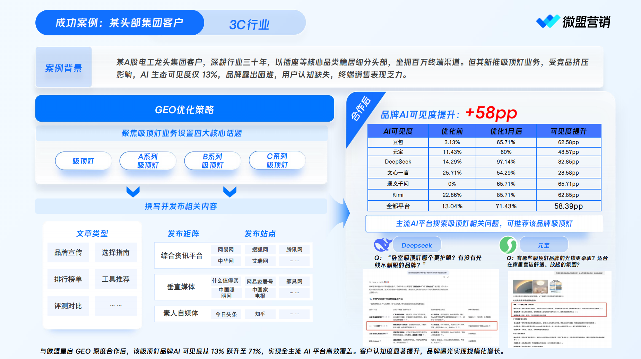Click the 腾讯网 site tag
This screenshot has height=359, width=641.
294,249
